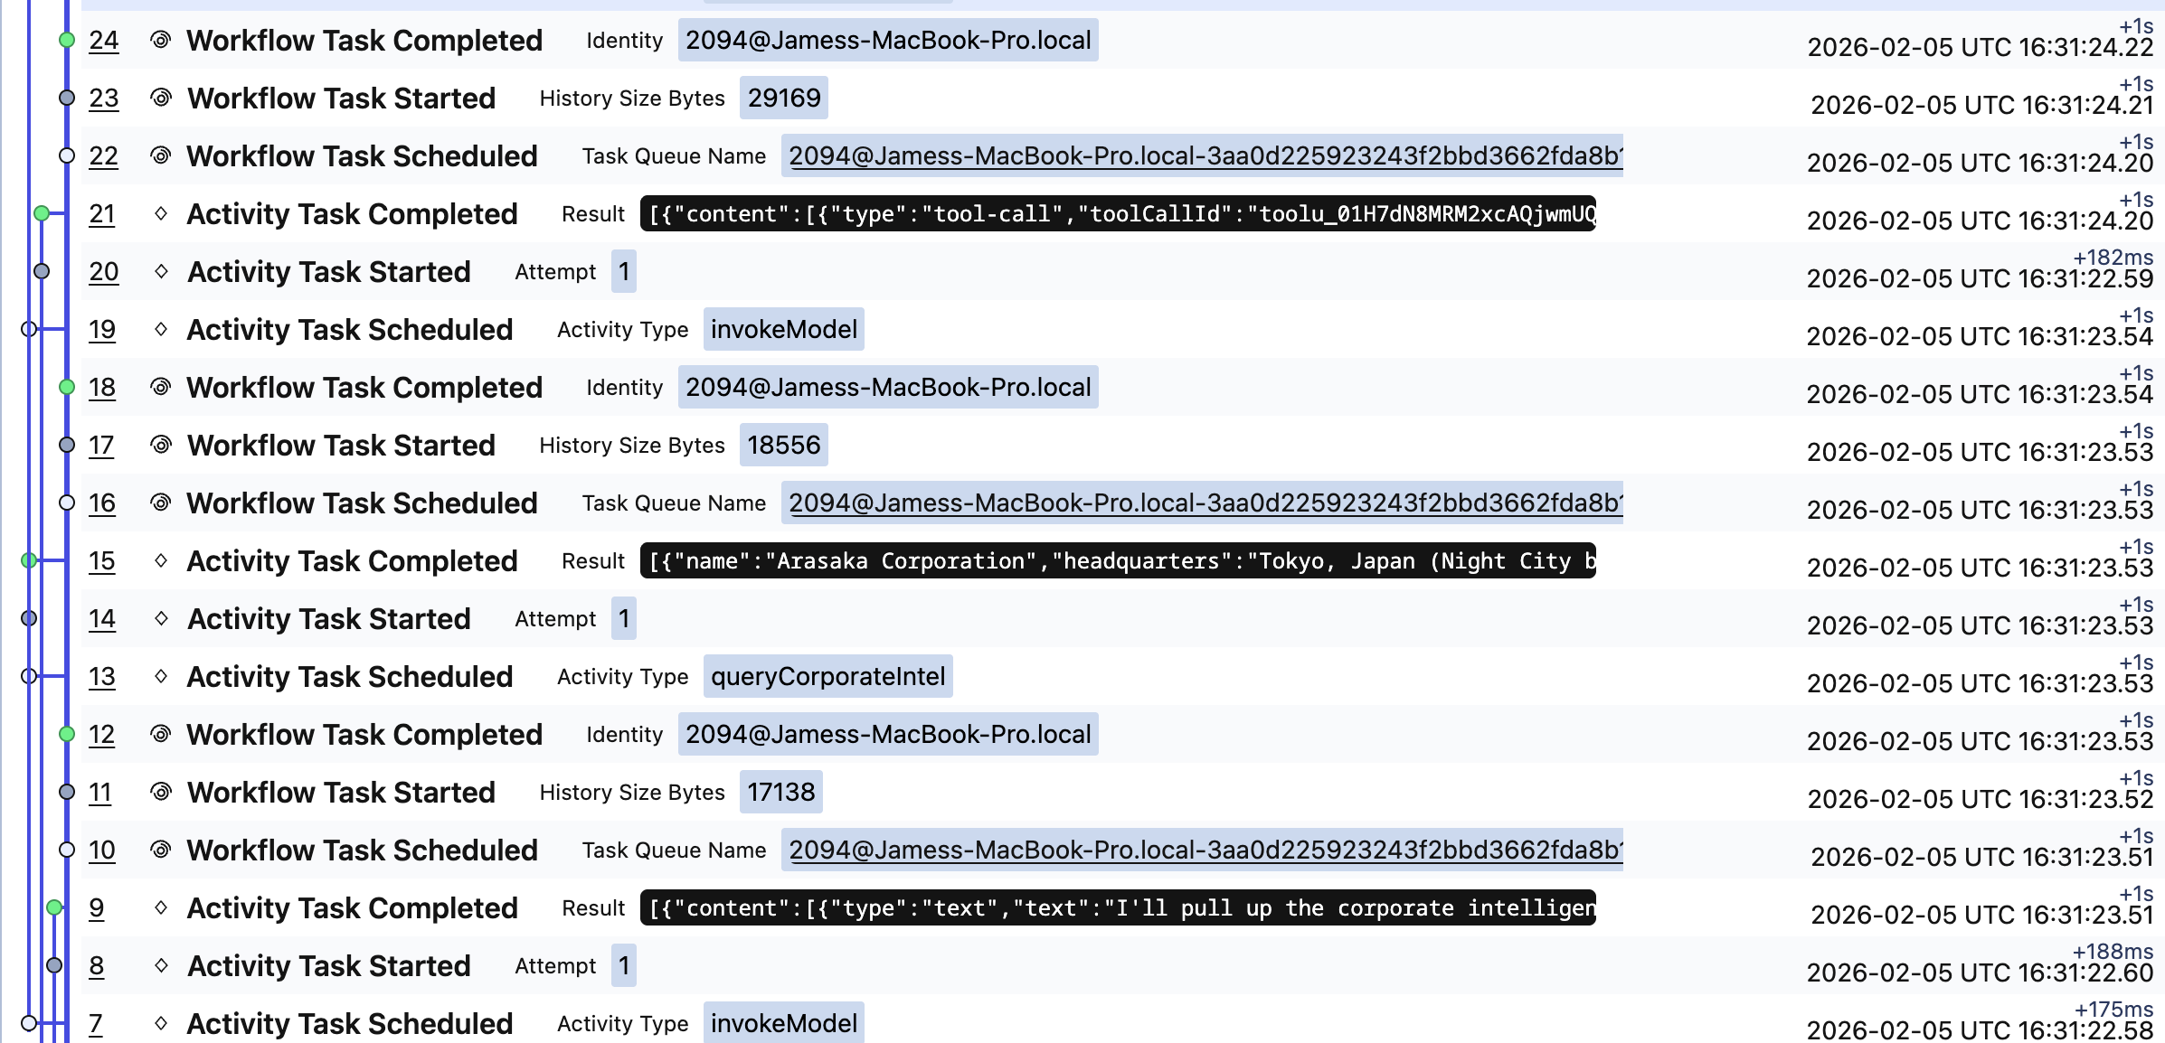Screen dimensions: 2165x1043
Task: Click the workflow icon on event 17
Action: pos(160,445)
